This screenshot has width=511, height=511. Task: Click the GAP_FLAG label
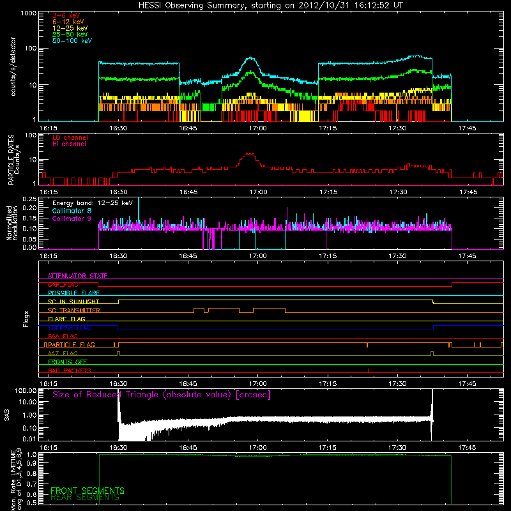(x=63, y=284)
